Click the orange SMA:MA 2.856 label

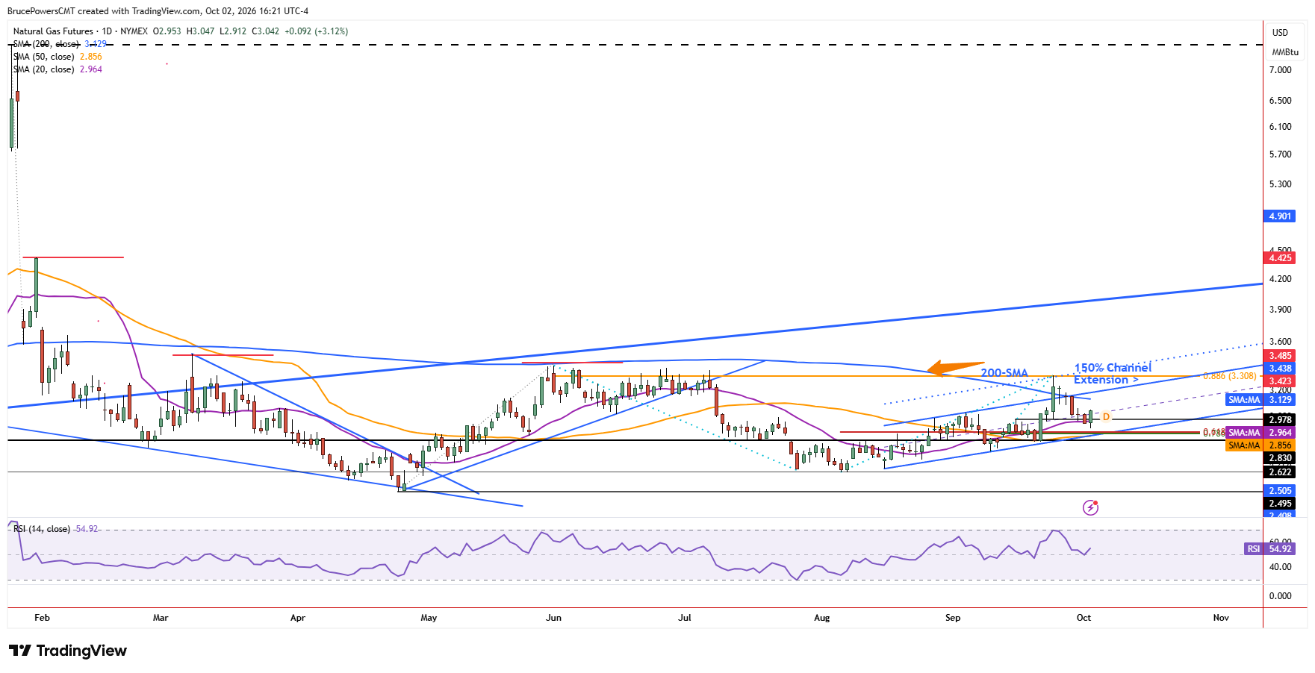point(1260,445)
